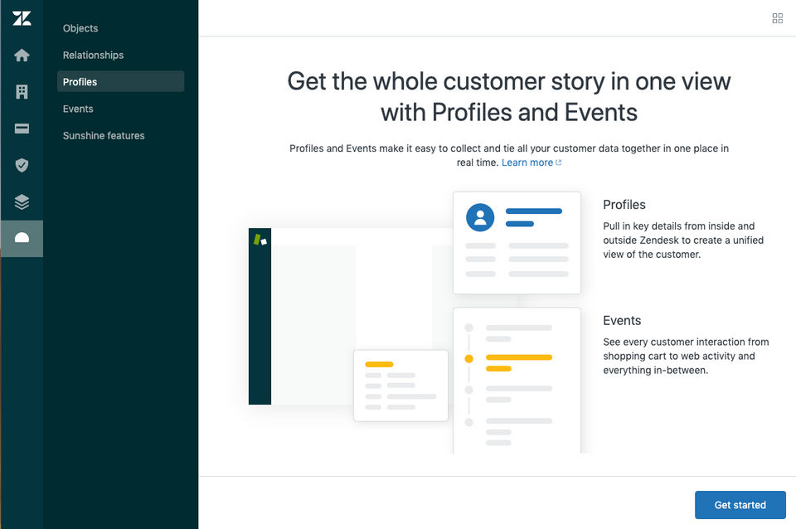Select the stacked layers icon
796x529 pixels.
tap(22, 201)
